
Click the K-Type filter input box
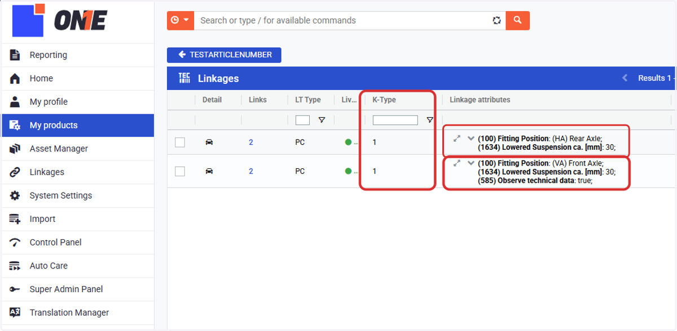(395, 120)
